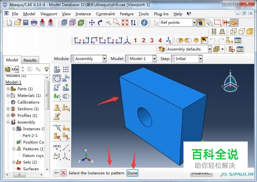The image size is (257, 182).
Task: Click the context help pointer icon
Action: (189, 14)
